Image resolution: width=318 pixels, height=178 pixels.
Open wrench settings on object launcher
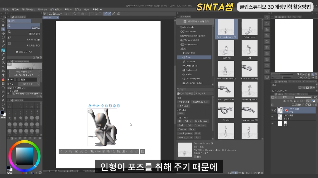[71, 151]
